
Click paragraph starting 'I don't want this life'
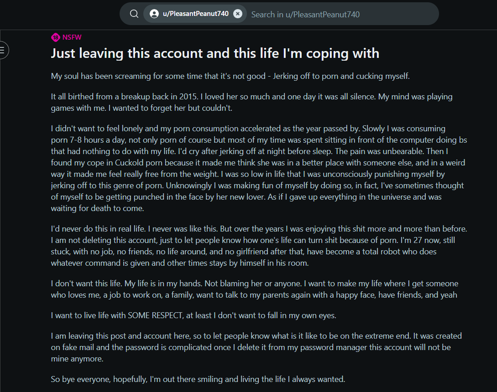(x=255, y=289)
